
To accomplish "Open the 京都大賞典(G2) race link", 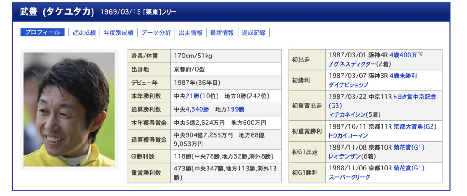I will tap(415, 126).
